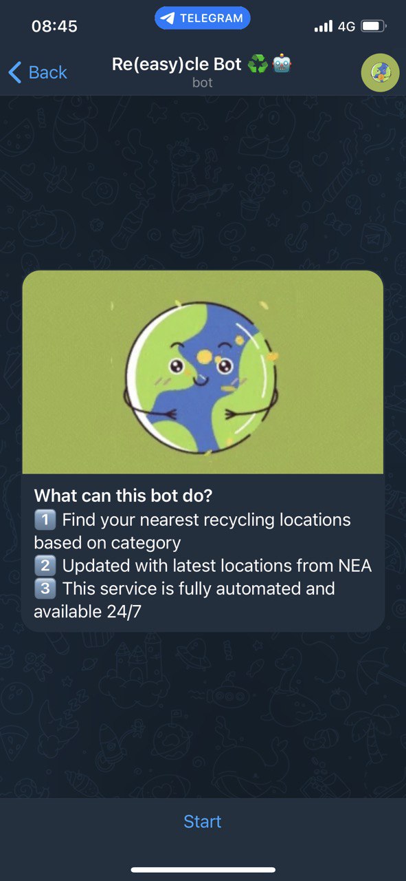Image resolution: width=406 pixels, height=881 pixels.
Task: Go back using the Back label
Action: point(48,72)
